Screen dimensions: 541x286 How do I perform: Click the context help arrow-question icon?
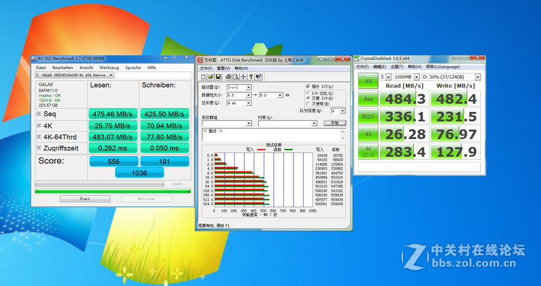(259, 76)
